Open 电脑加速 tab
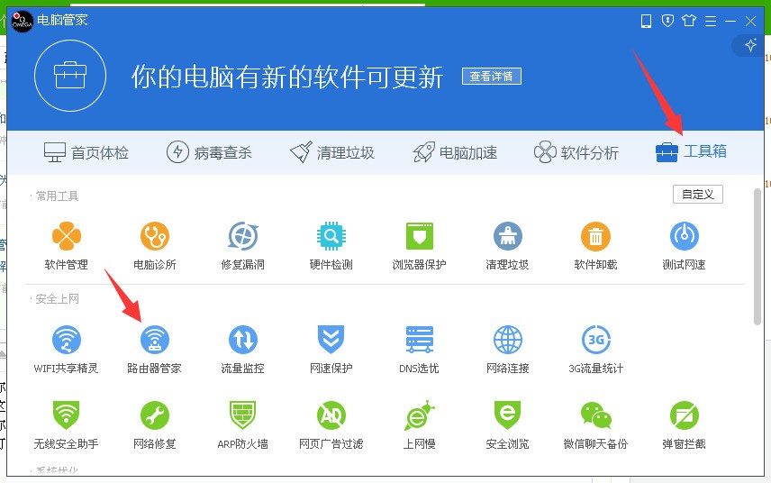Screen dimensions: 771x483 (455, 152)
